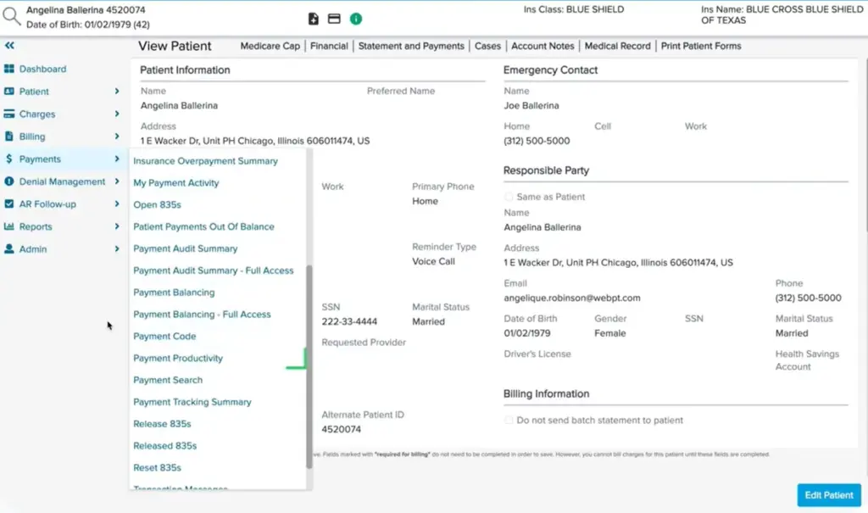Click the Dashboard grid icon
The width and height of the screenshot is (868, 513).
[8, 69]
